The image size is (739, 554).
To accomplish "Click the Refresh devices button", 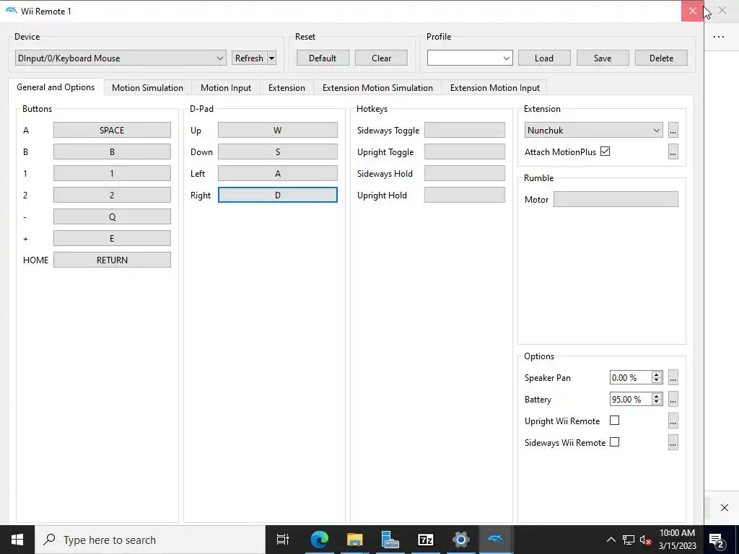I will click(249, 58).
